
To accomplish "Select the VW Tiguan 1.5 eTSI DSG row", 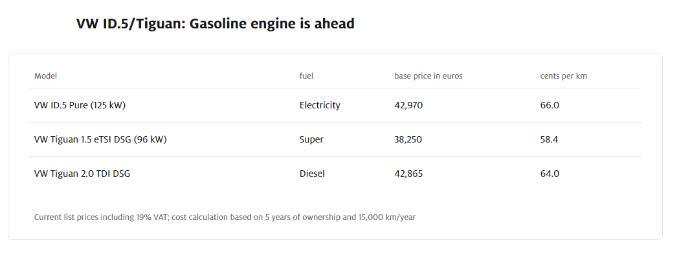I will (x=335, y=139).
